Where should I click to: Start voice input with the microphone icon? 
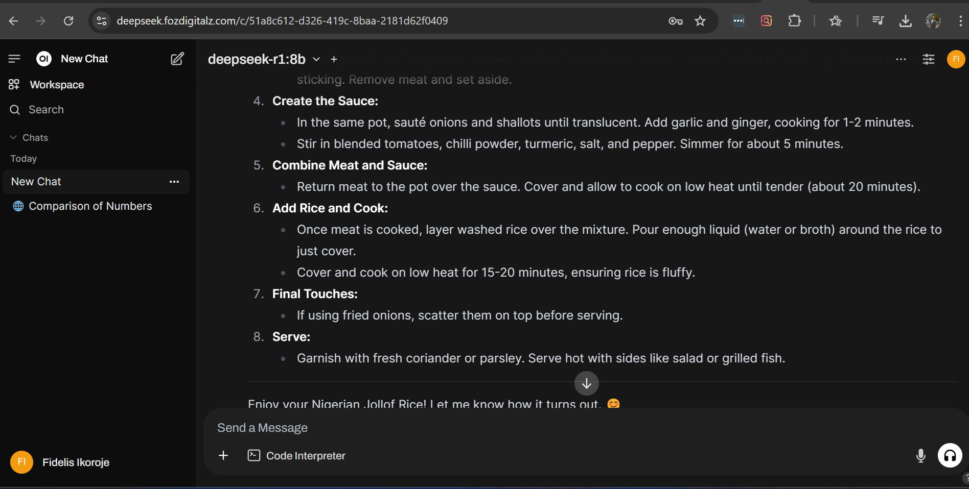[921, 455]
